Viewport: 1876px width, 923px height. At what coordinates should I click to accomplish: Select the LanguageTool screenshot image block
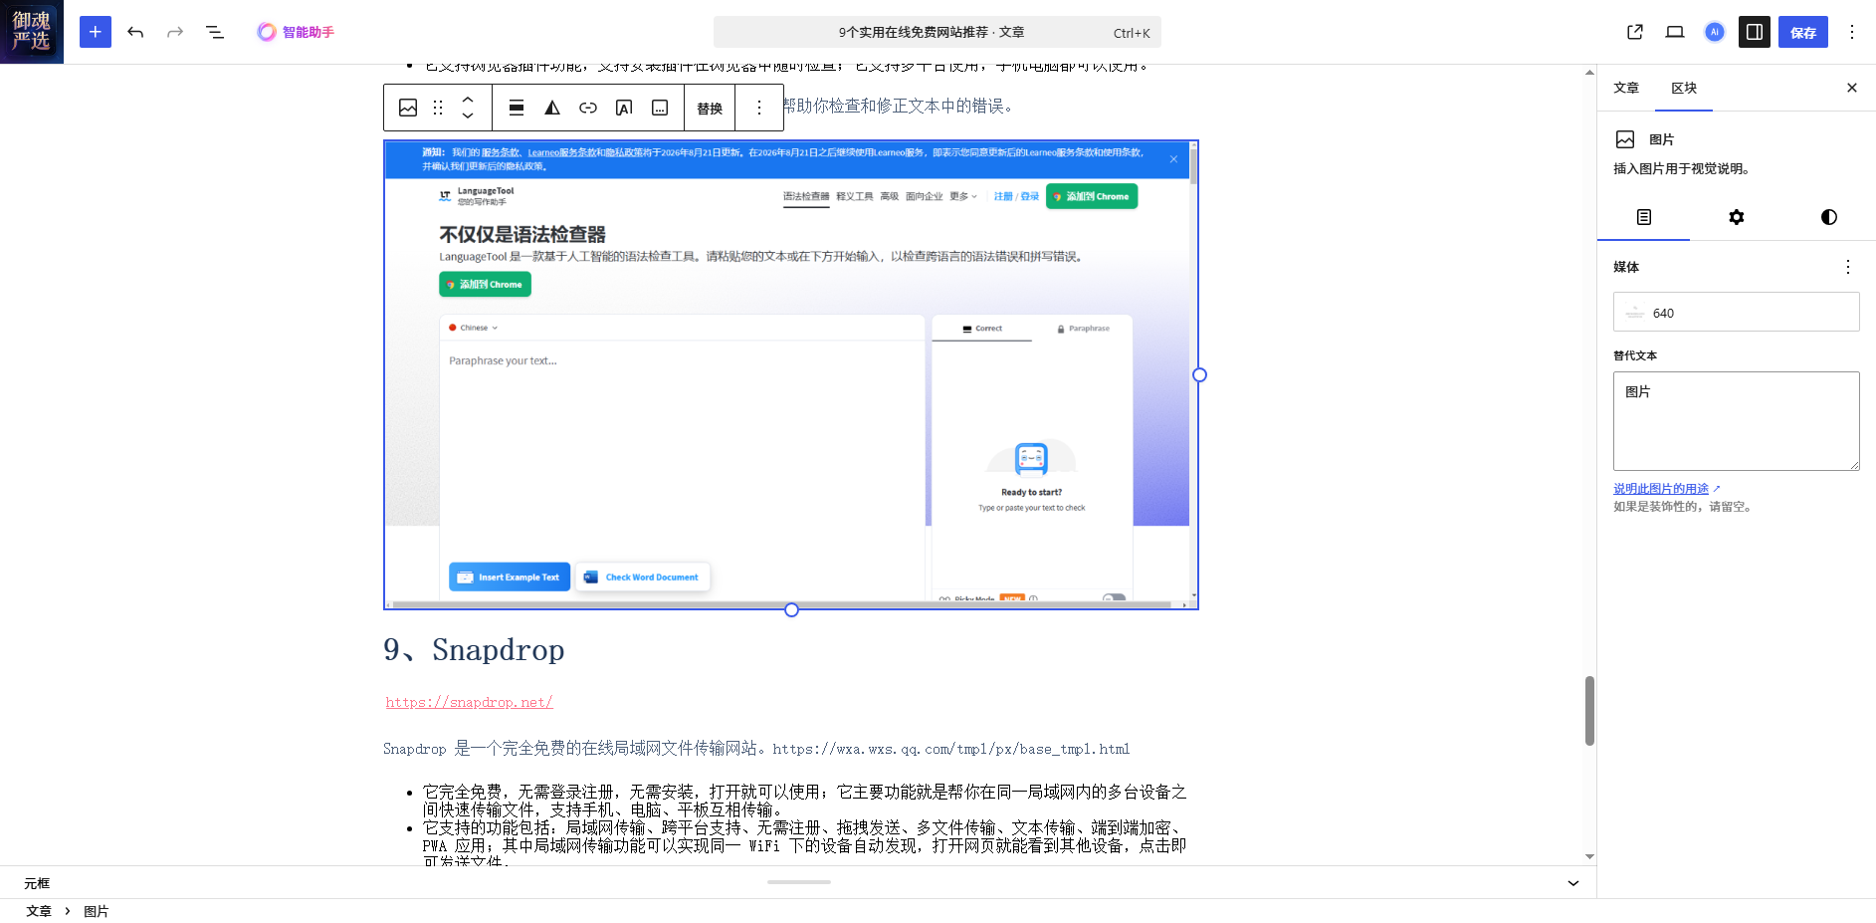click(791, 374)
